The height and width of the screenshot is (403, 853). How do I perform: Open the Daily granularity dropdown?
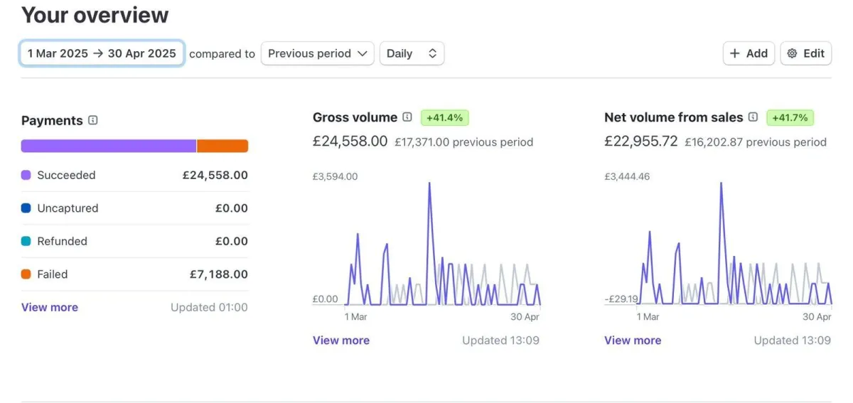pos(412,53)
